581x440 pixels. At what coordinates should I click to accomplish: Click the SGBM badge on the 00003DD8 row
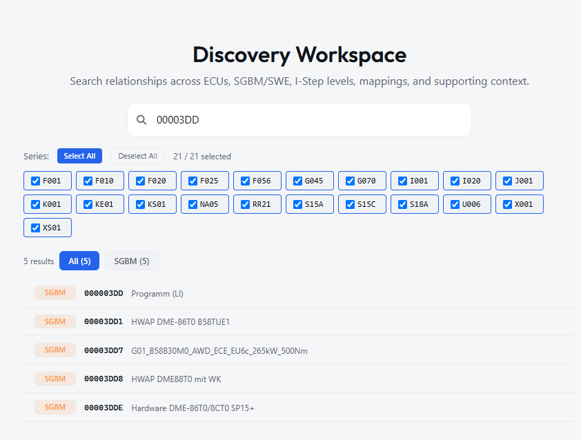(x=55, y=379)
